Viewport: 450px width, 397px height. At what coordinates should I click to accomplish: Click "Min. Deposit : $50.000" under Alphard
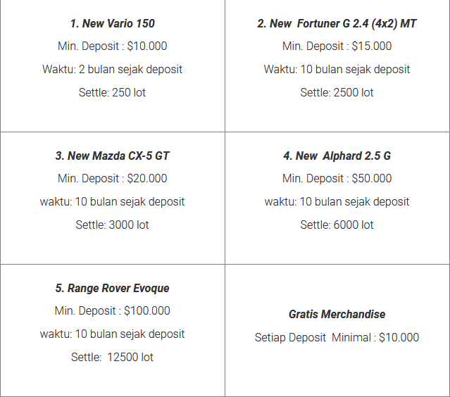[337, 178]
